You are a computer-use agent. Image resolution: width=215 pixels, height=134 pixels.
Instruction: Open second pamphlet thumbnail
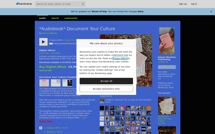pos(56,83)
